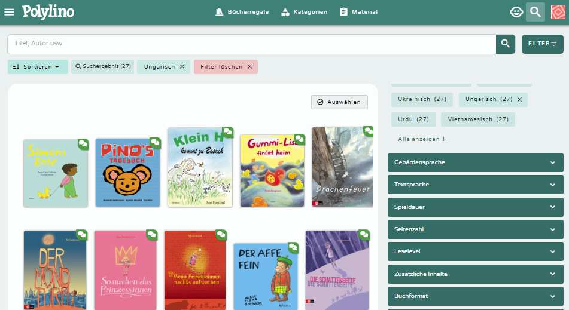Expand Zusätzliche Inhalte filter section

pyautogui.click(x=476, y=274)
